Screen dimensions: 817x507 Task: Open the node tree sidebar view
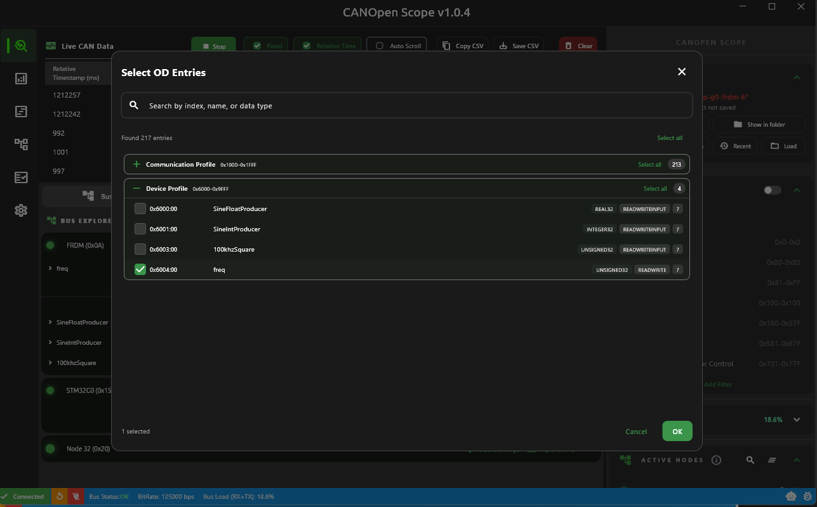(x=21, y=144)
